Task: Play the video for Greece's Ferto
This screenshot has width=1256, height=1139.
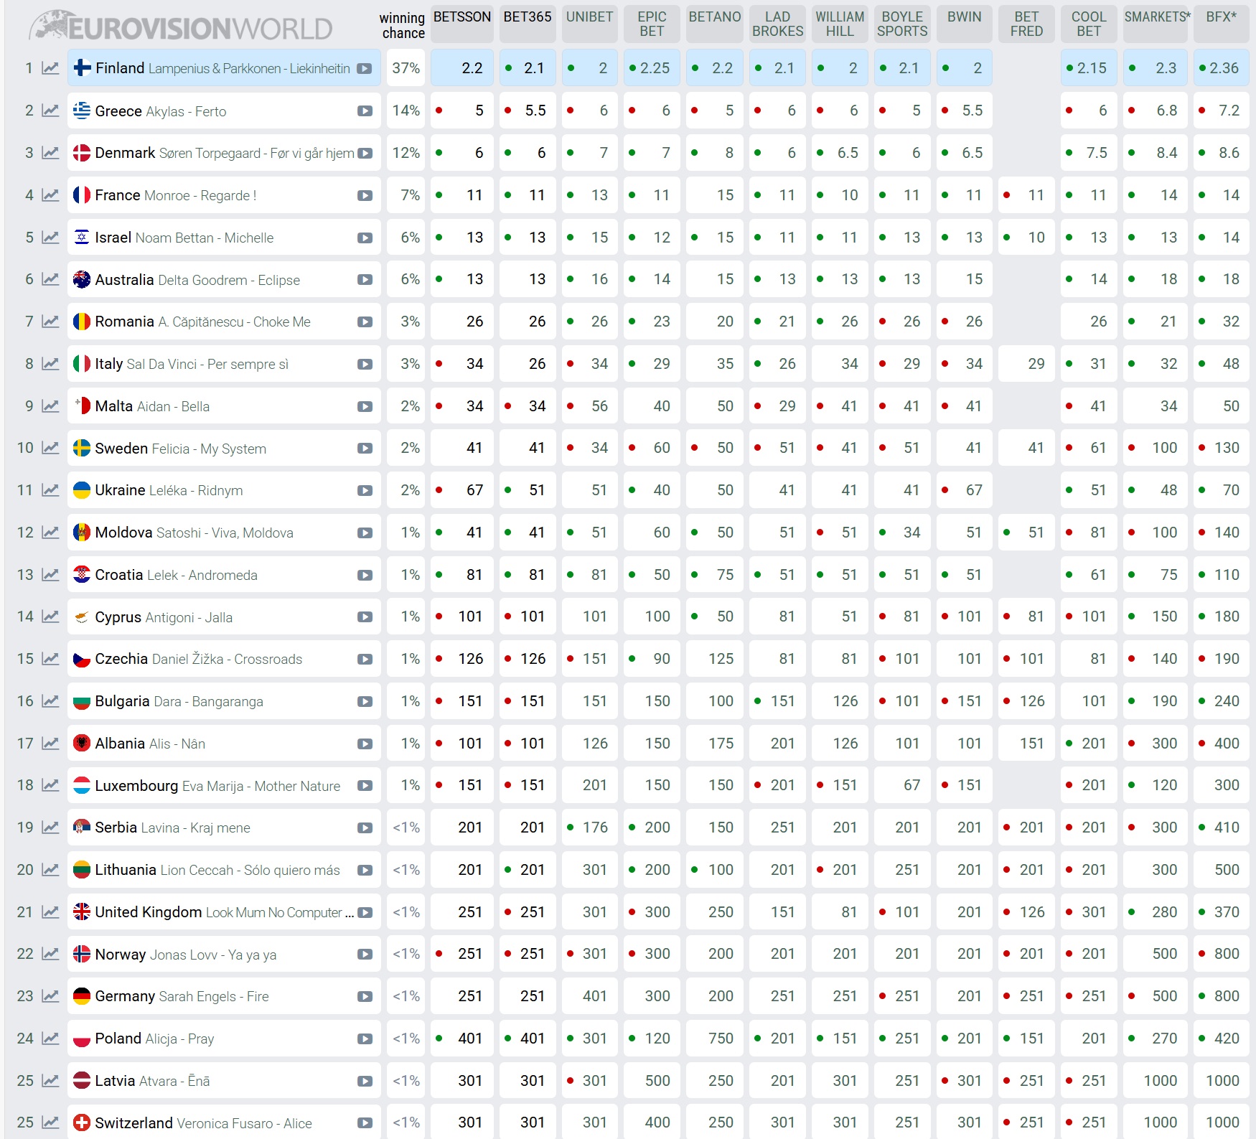Action: 365,111
